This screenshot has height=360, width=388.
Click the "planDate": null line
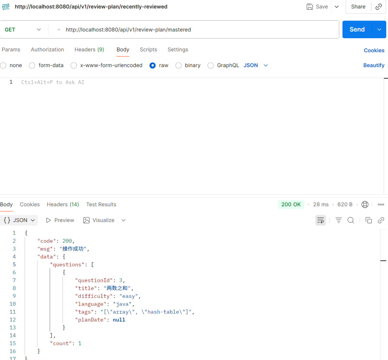point(100,320)
